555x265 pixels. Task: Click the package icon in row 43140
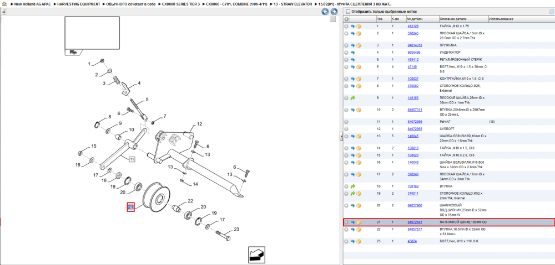(359, 67)
